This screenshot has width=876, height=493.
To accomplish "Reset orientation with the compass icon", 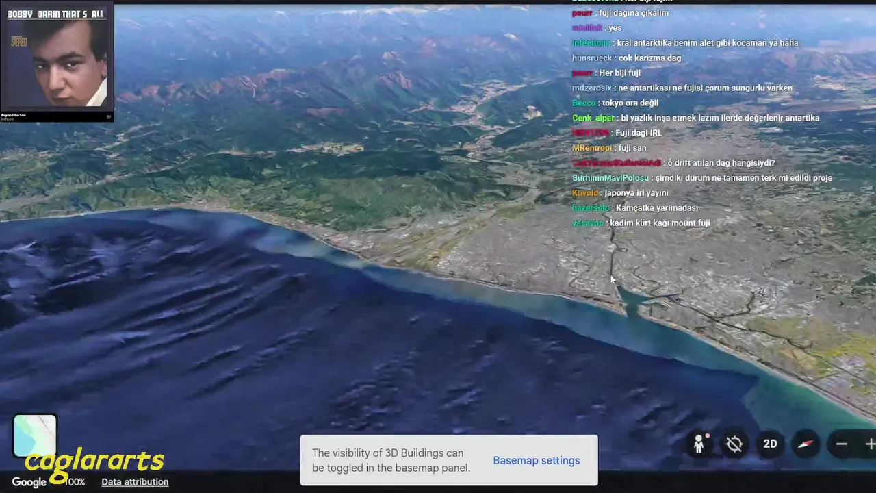I will pos(806,444).
